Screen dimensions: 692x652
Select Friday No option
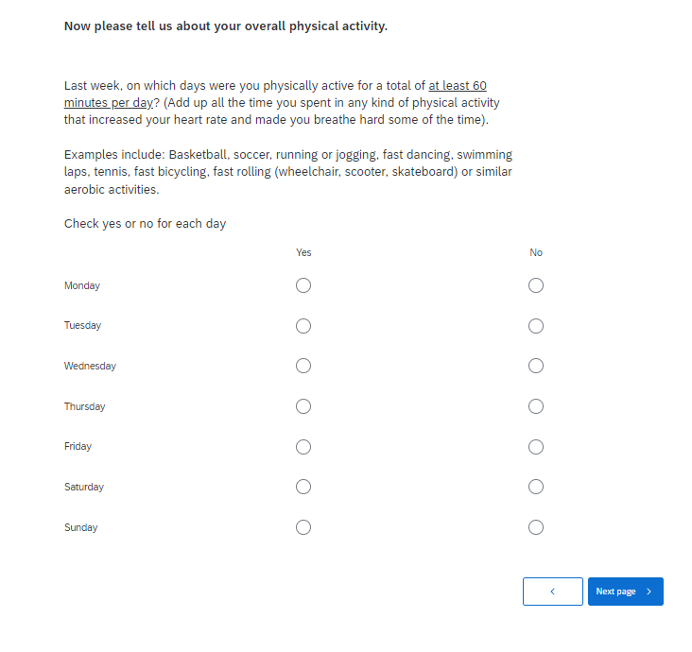(536, 447)
